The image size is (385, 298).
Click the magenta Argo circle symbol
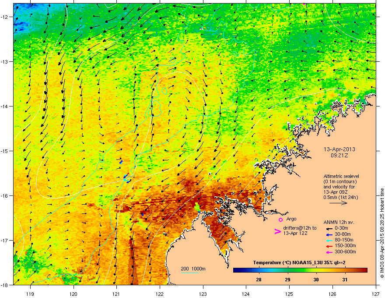[280, 220]
